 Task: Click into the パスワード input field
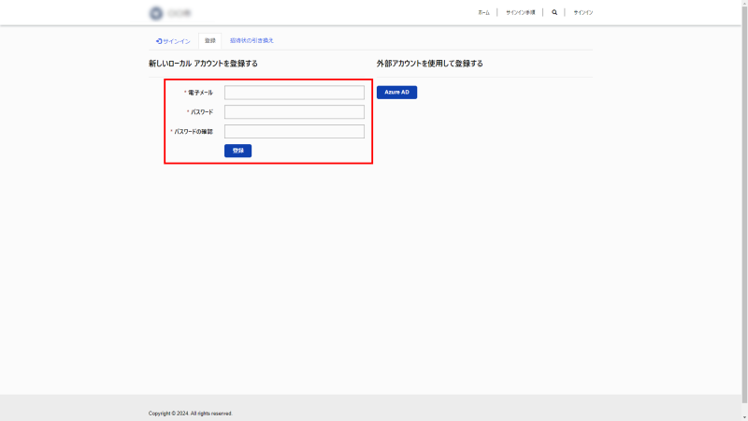click(294, 112)
